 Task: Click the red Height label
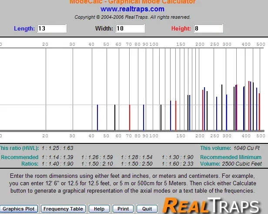[x=181, y=28]
